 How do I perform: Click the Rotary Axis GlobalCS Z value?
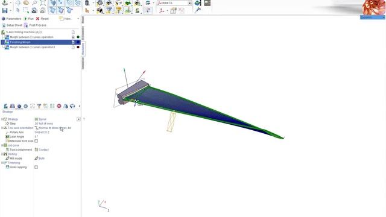[42, 133]
